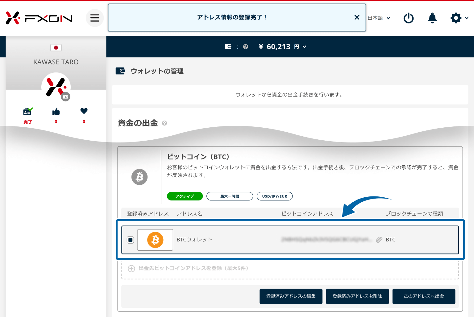
Task: Click wallet balance help question mark
Action: [246, 47]
